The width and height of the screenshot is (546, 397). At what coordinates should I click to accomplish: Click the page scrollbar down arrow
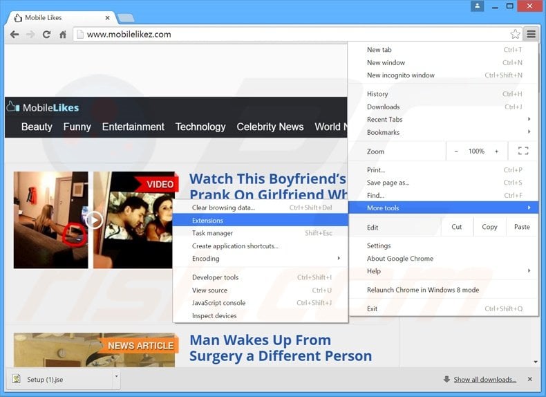(x=536, y=362)
